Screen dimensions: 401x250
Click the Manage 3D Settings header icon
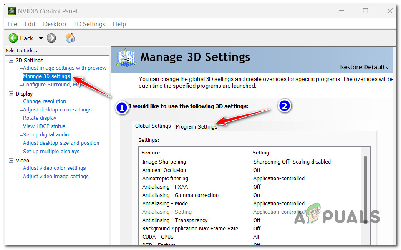126,58
